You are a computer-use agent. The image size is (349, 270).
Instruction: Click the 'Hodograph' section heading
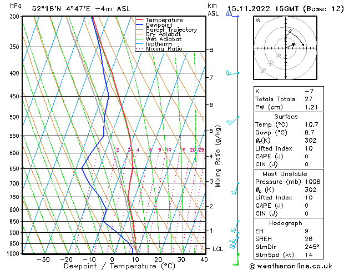tap(286, 223)
